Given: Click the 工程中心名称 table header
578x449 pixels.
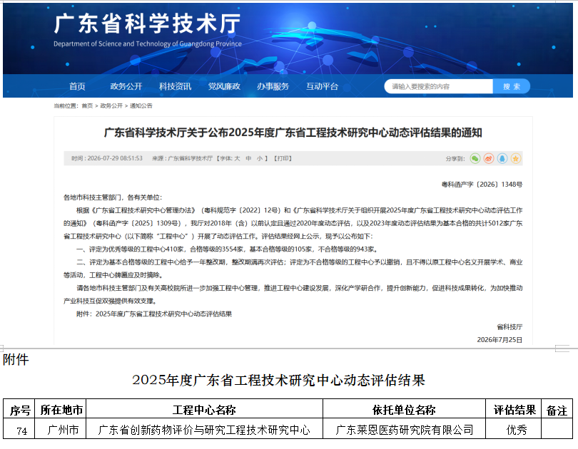Looking at the screenshot, I should (x=204, y=410).
